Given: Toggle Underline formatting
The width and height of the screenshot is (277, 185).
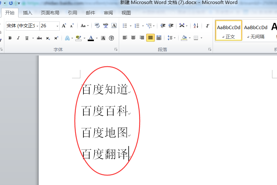Looking at the screenshot, I should tap(27, 38).
